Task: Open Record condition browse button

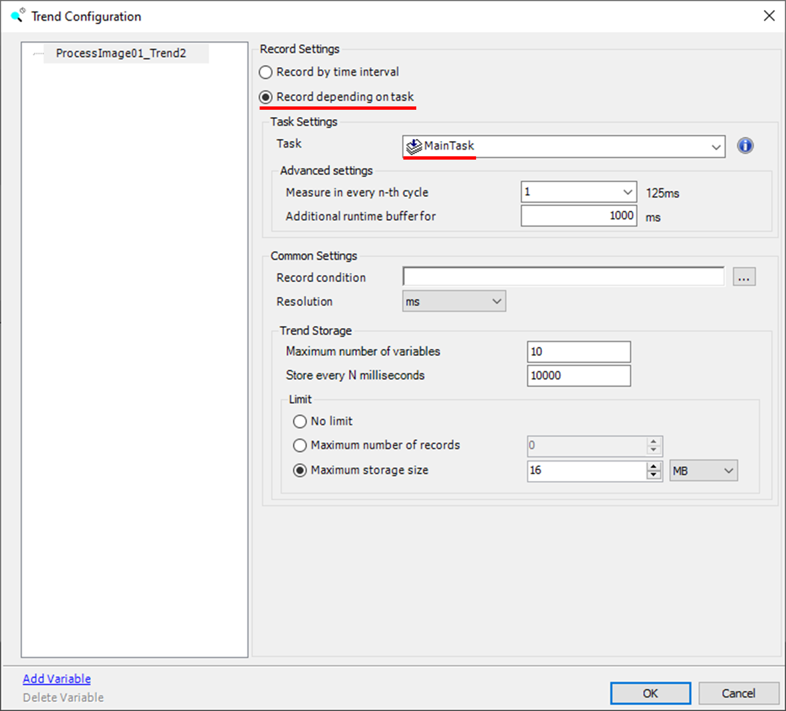Action: point(743,277)
